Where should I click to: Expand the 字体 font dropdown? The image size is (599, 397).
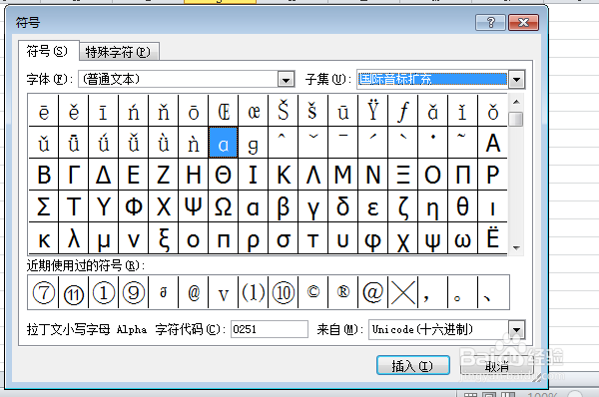[286, 80]
